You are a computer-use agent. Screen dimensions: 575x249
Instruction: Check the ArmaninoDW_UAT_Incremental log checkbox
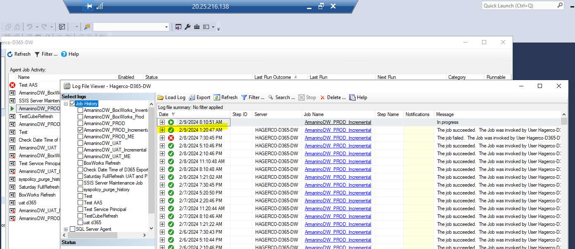point(81,150)
